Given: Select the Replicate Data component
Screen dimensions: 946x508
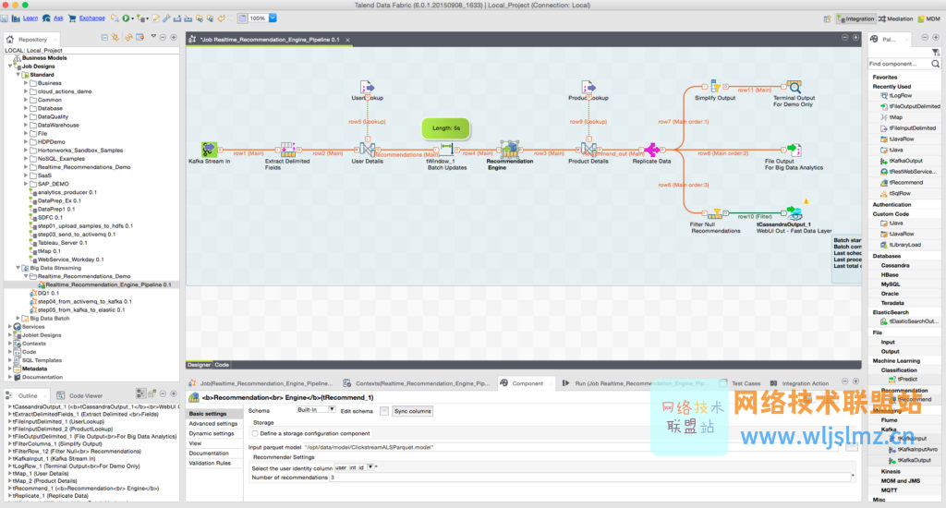Looking at the screenshot, I should (x=651, y=149).
